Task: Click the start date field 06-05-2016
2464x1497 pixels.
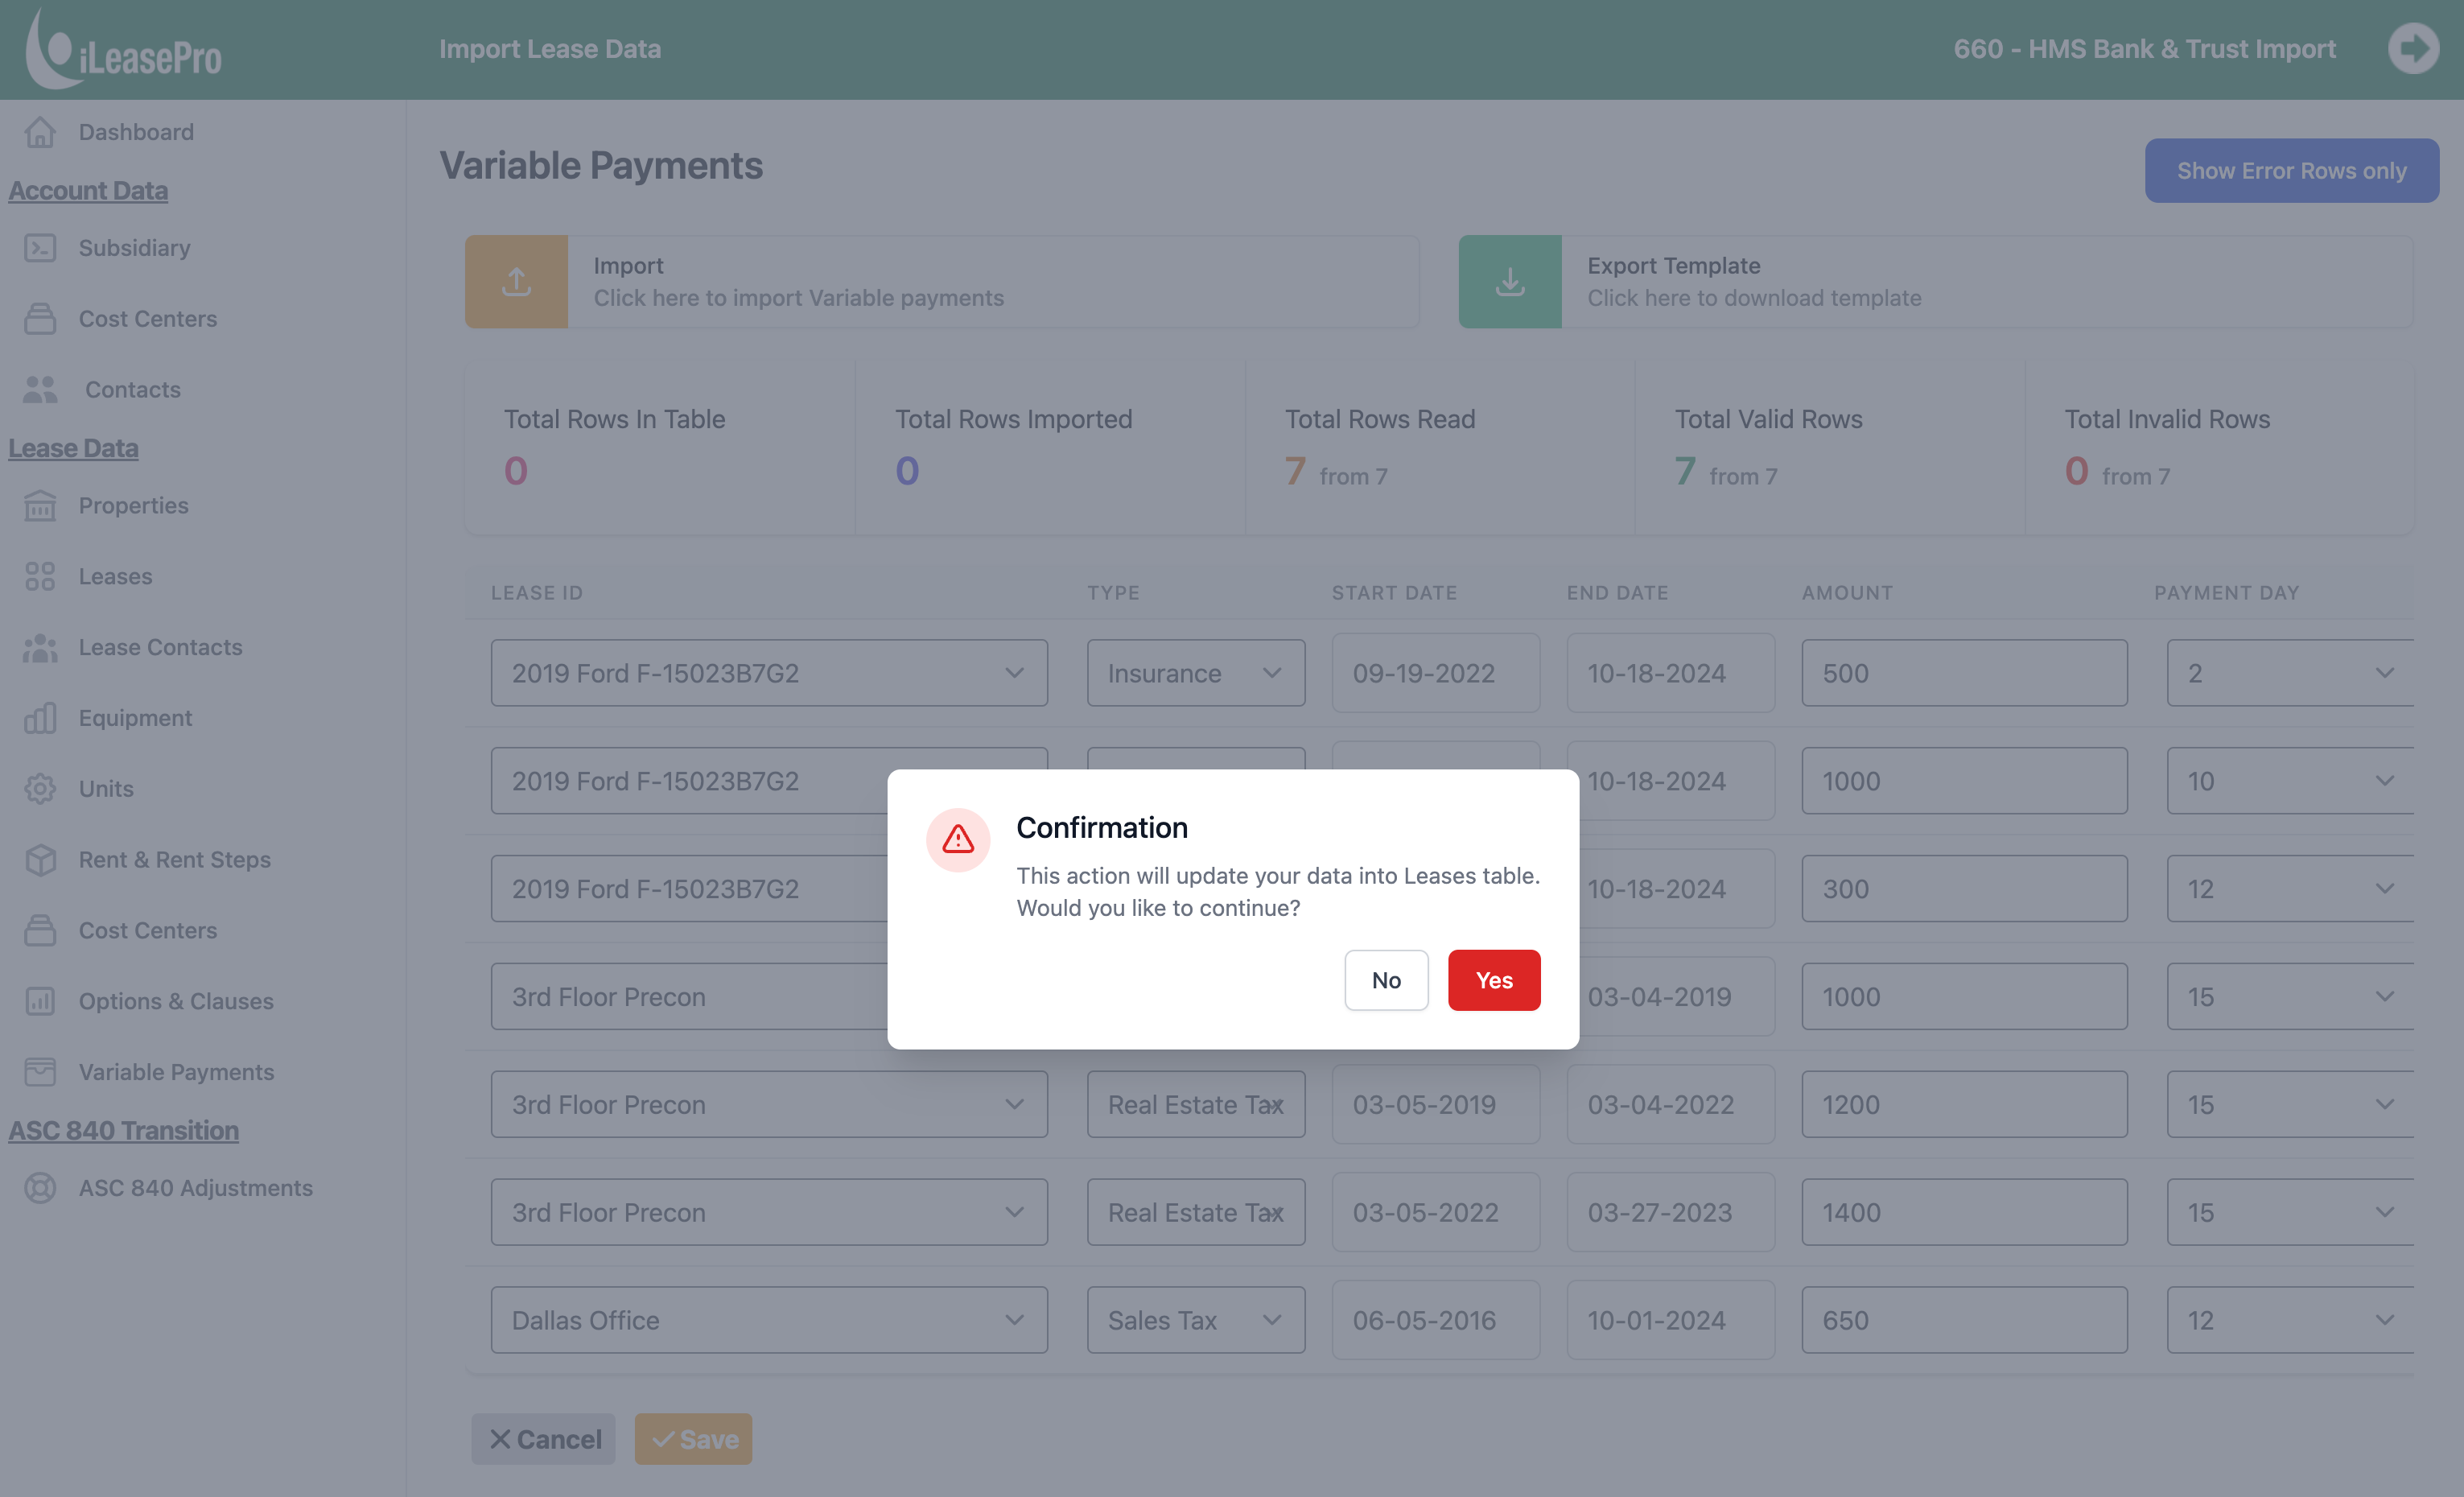Action: (1435, 1320)
